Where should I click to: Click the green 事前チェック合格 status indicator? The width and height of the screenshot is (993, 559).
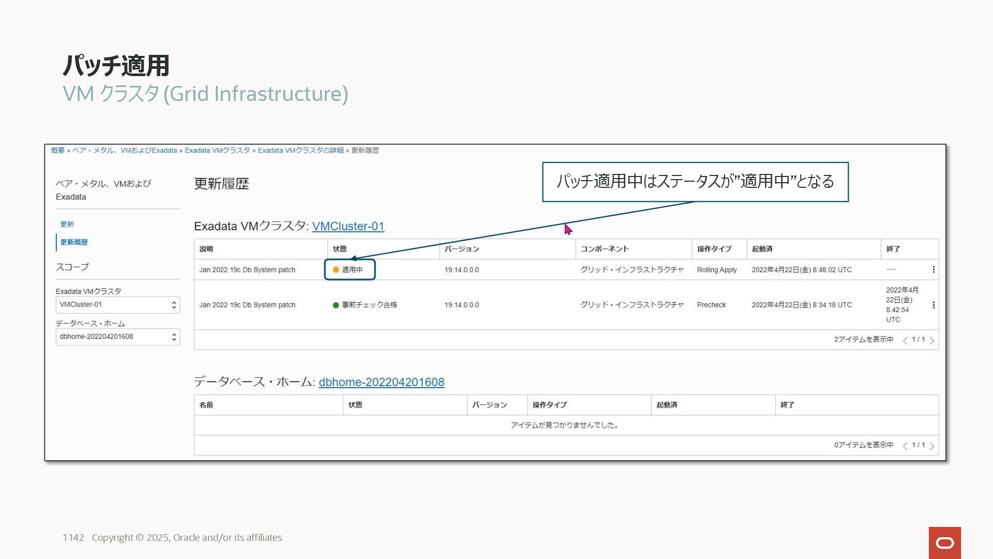[336, 305]
